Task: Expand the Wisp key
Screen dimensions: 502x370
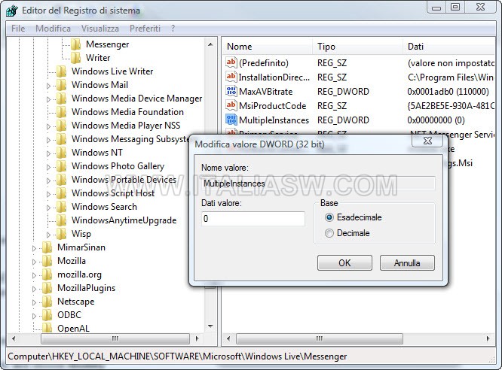Action: pyautogui.click(x=48, y=235)
